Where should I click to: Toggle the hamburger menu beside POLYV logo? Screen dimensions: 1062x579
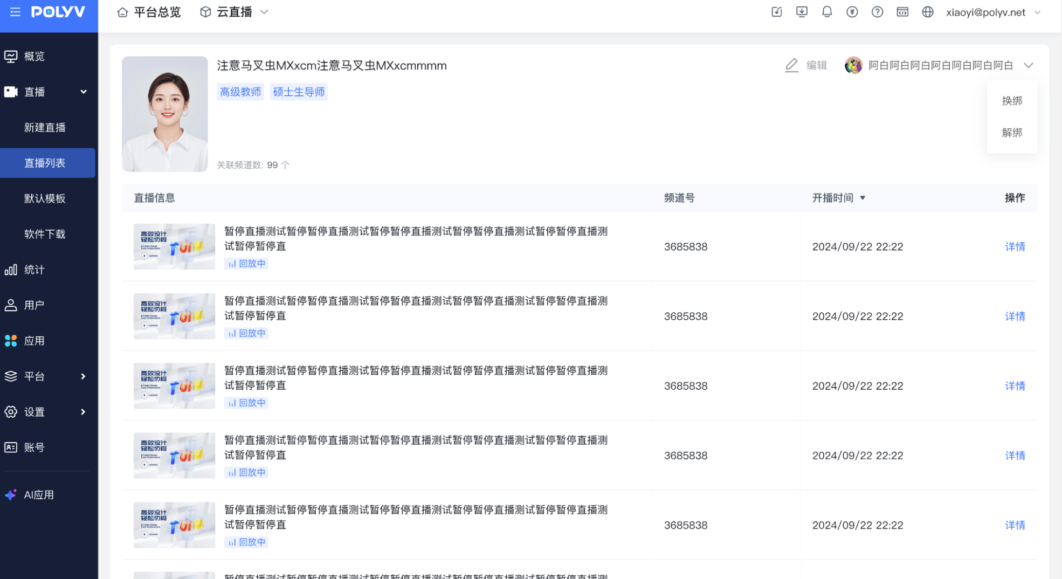tap(15, 12)
